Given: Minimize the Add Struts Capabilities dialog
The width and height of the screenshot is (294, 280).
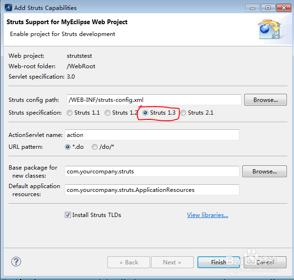Looking at the screenshot, I should click(x=252, y=8).
